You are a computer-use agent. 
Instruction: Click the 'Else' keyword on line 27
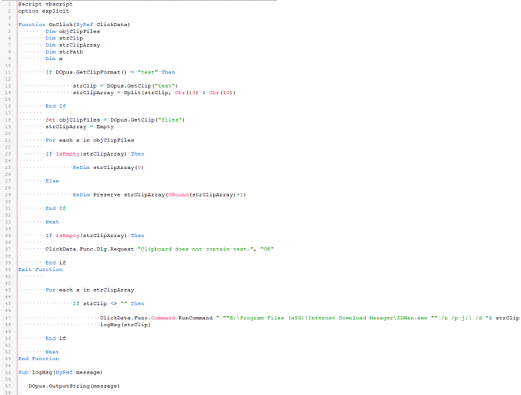point(52,181)
